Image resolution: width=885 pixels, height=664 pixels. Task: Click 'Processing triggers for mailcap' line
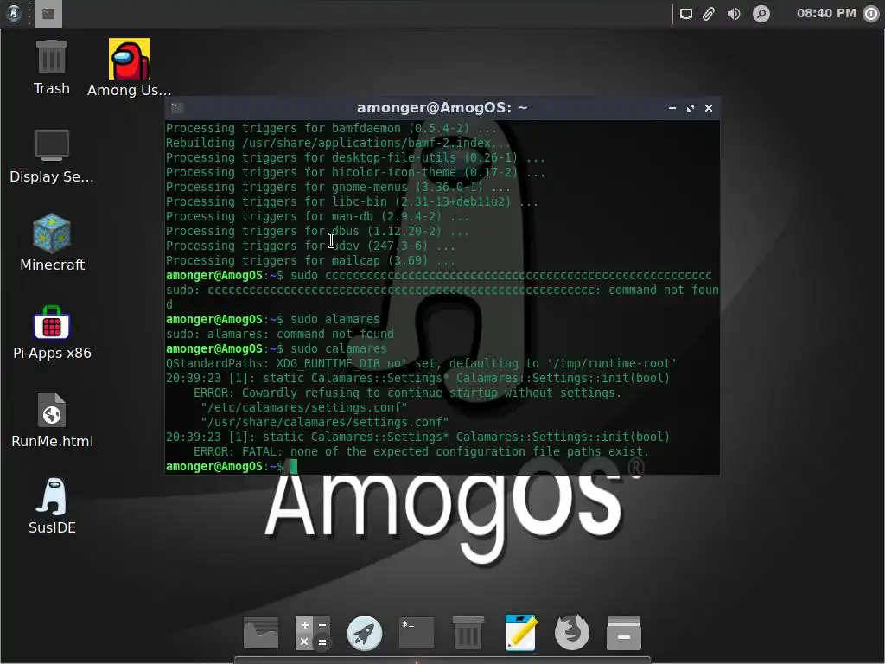pyautogui.click(x=310, y=260)
